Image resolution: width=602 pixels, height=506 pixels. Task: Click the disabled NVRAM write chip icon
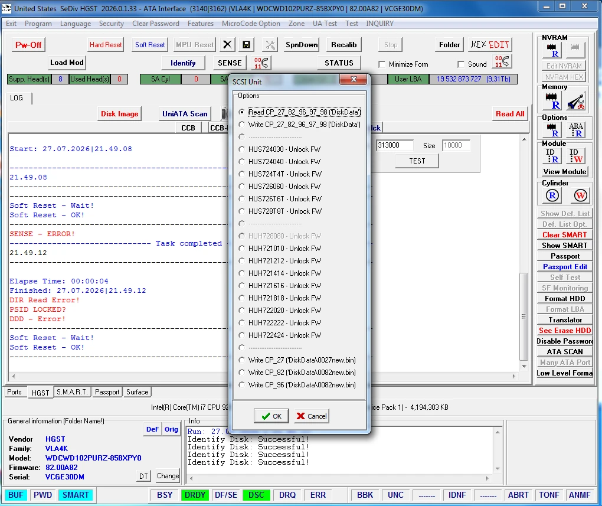tap(575, 49)
